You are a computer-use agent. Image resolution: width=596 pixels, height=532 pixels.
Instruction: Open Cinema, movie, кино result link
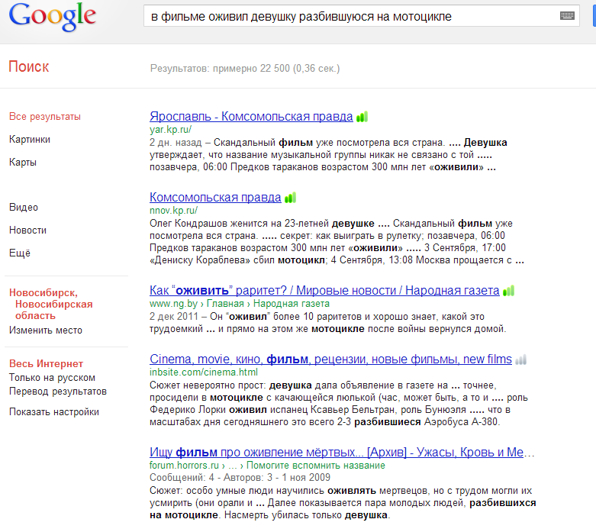click(330, 359)
